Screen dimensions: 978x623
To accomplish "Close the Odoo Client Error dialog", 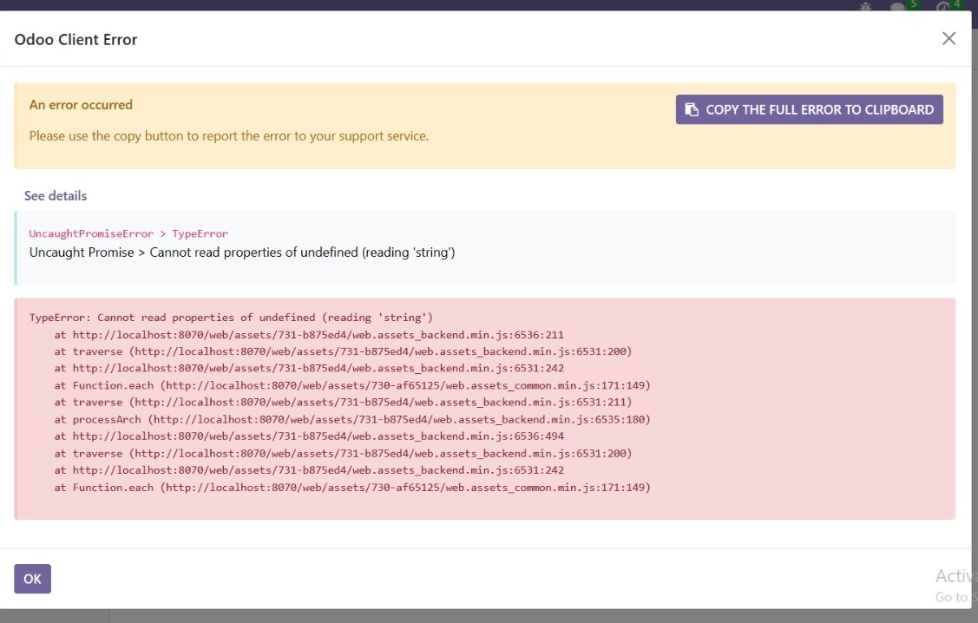I will 948,39.
